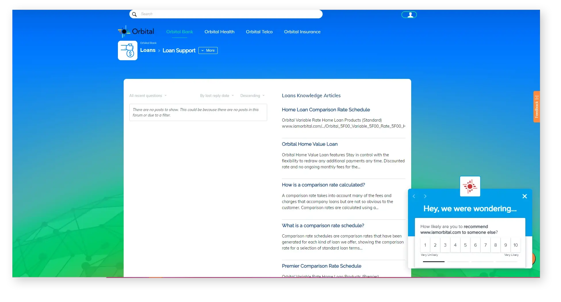Open the user profile icon
Image resolution: width=561 pixels, height=302 pixels.
409,15
